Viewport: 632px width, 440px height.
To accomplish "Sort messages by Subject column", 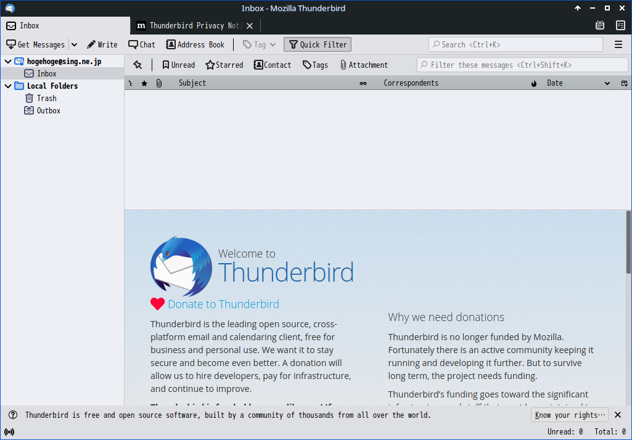I will point(261,83).
